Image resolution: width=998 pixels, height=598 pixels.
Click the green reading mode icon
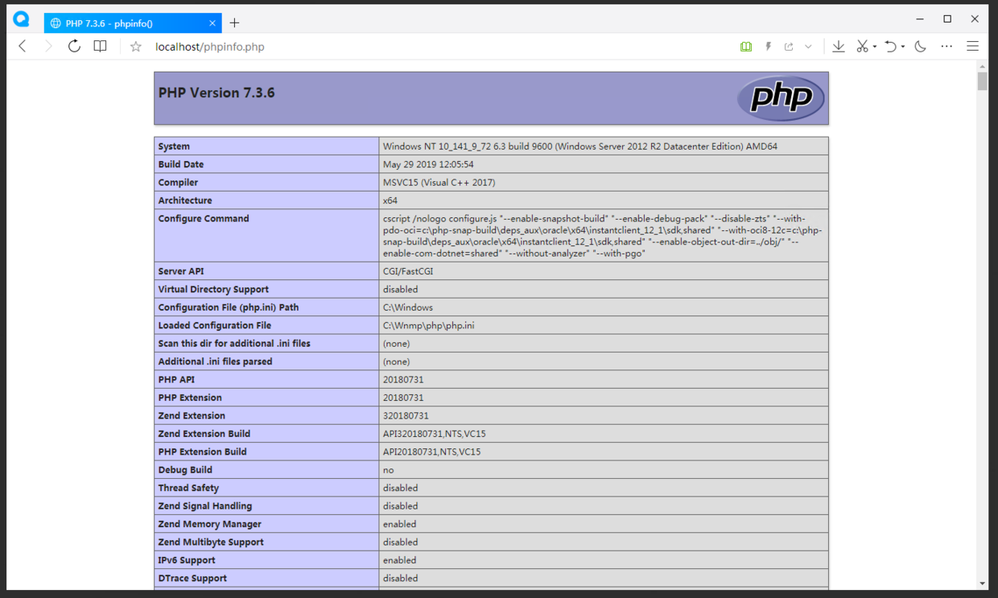coord(746,47)
